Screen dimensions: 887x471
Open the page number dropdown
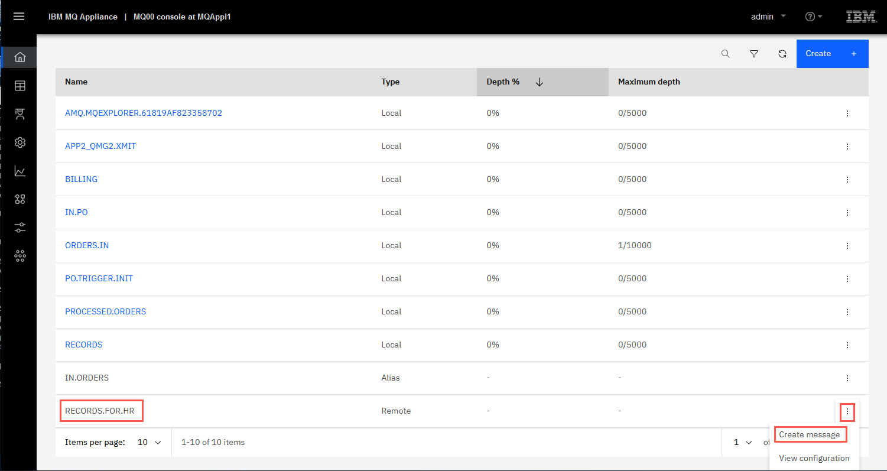[x=743, y=442]
